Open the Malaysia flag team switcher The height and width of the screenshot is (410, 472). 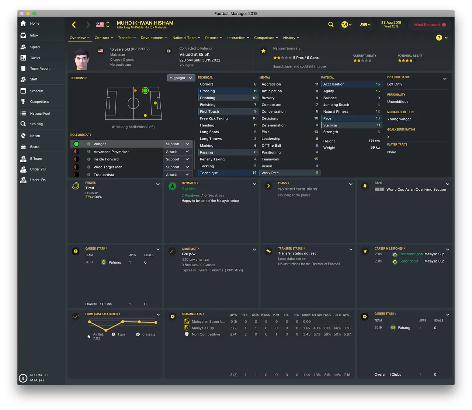(x=103, y=24)
